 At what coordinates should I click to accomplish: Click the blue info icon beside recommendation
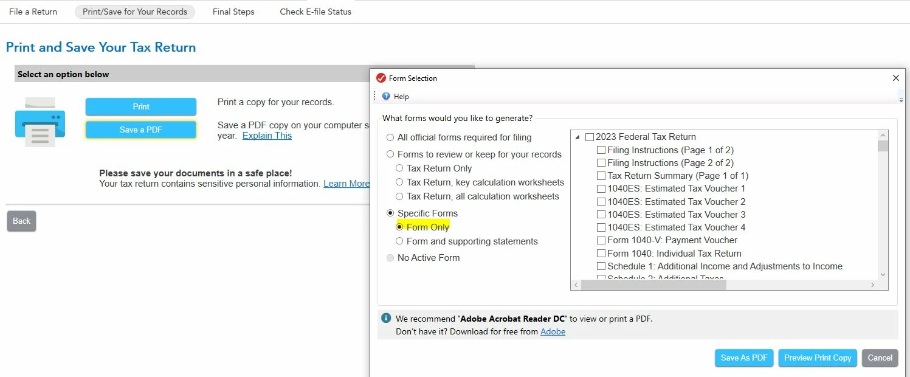tap(385, 318)
